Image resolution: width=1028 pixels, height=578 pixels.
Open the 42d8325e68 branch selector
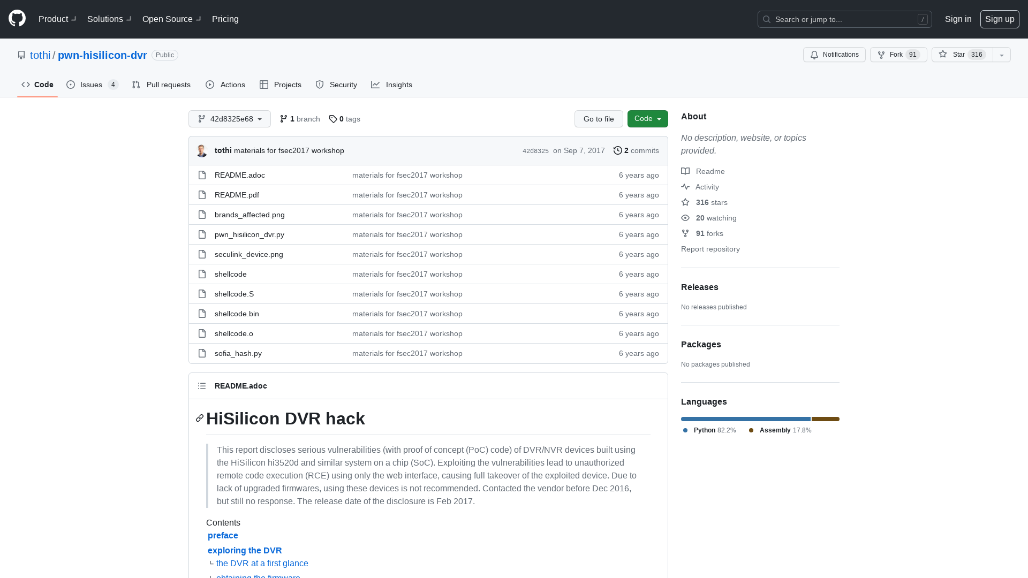(x=230, y=119)
